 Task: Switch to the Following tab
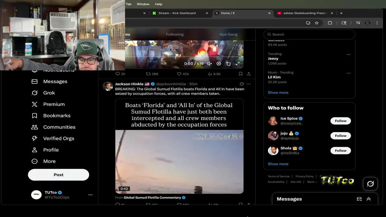(175, 34)
